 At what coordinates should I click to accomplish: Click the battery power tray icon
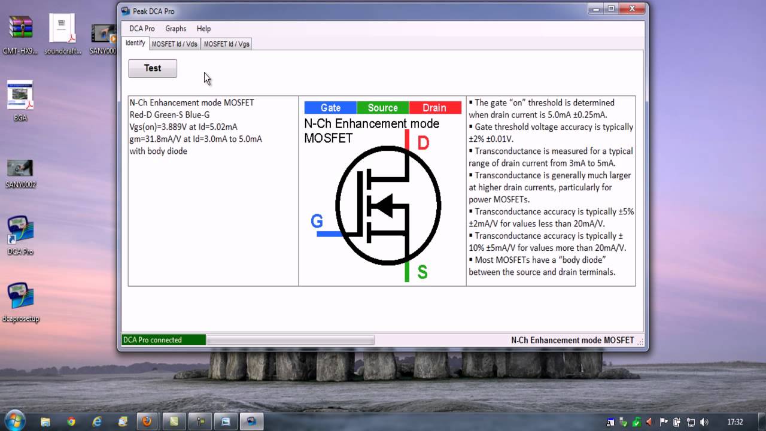[x=677, y=422]
